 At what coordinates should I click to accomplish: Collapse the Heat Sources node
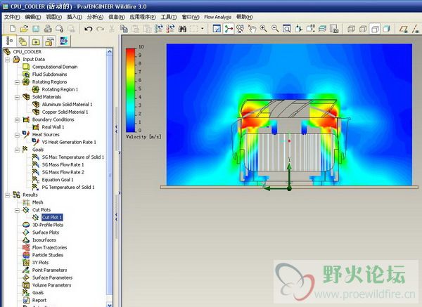point(17,135)
